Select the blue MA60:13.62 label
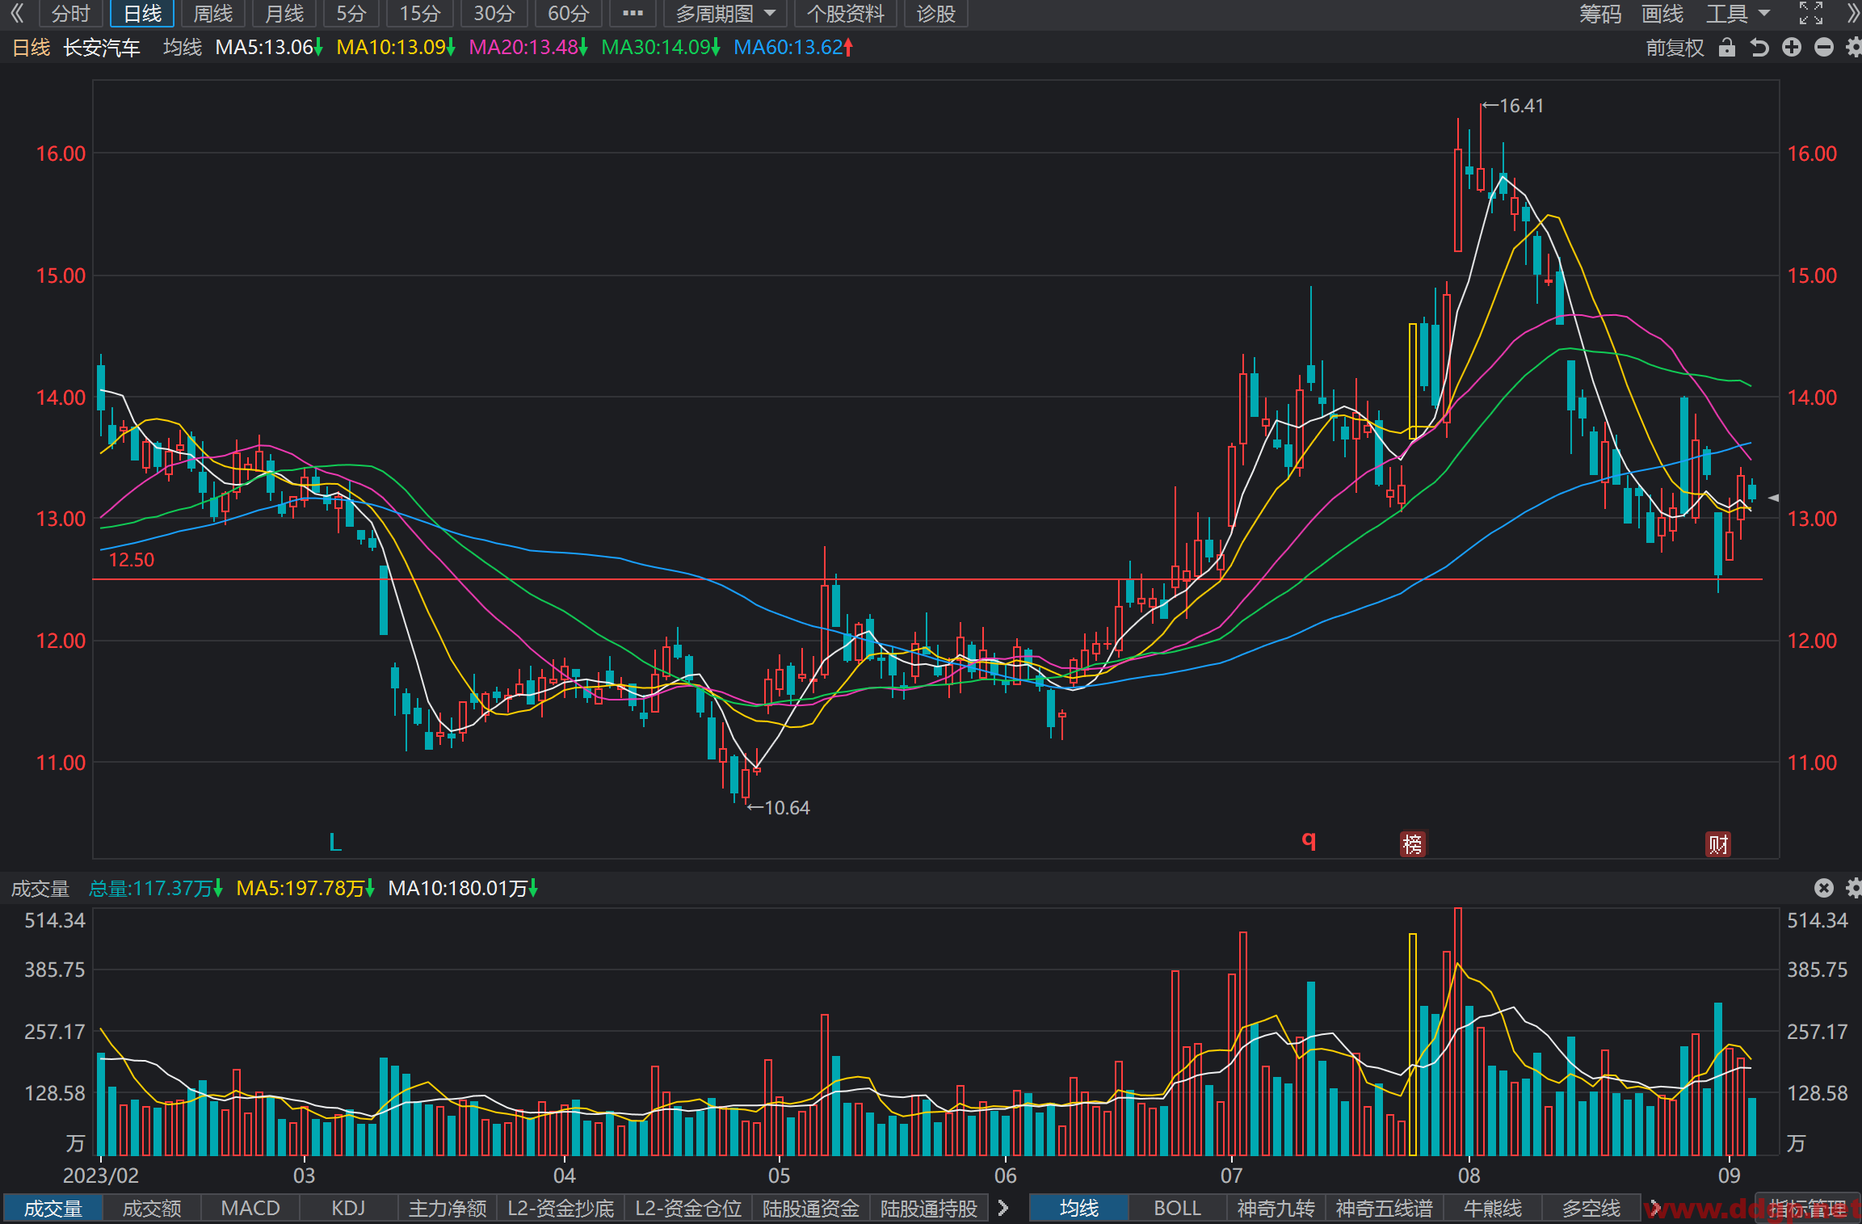The width and height of the screenshot is (1862, 1224). pos(793,48)
